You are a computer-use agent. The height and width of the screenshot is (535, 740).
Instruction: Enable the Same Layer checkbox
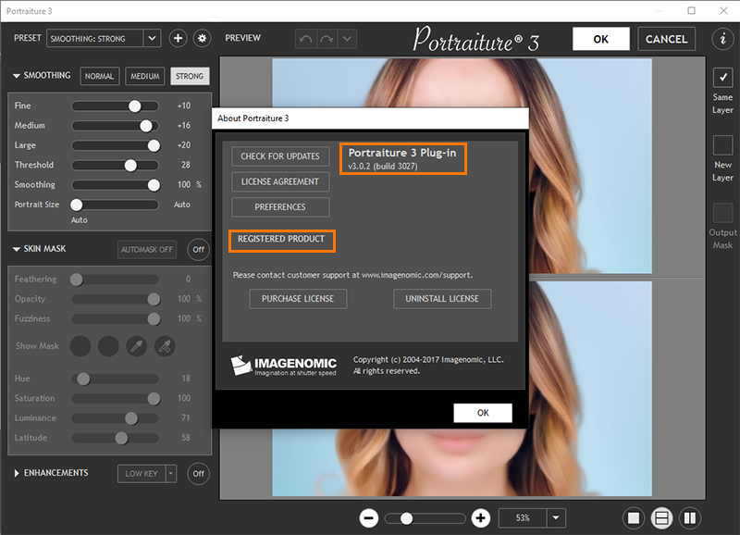722,78
